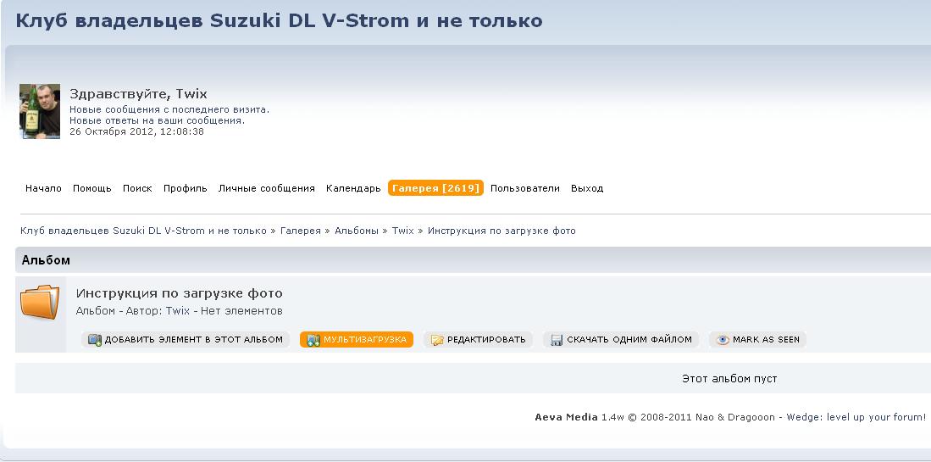
Task: Open Личные сообщения menu item
Action: click(266, 188)
